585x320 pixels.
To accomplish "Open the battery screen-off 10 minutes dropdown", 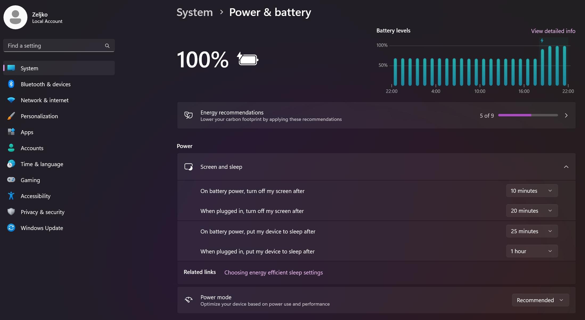I will 532,191.
